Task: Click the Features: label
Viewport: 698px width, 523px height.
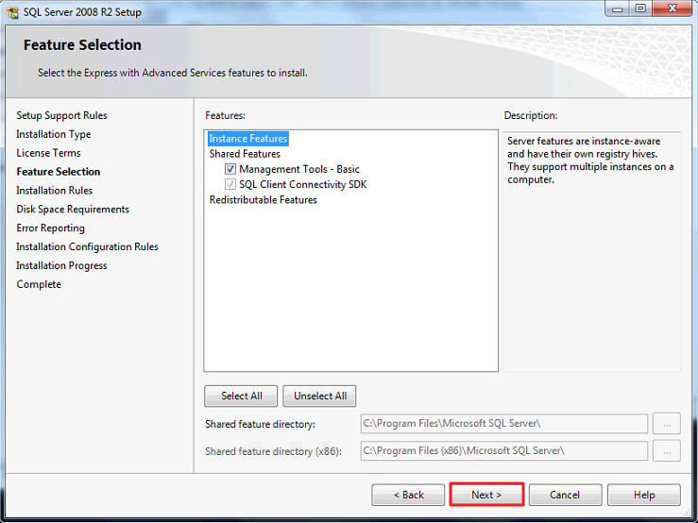Action: point(225,115)
